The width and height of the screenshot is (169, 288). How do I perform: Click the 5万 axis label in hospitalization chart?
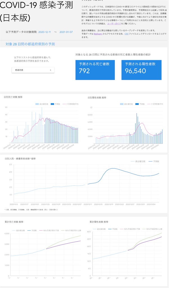coord(10,165)
